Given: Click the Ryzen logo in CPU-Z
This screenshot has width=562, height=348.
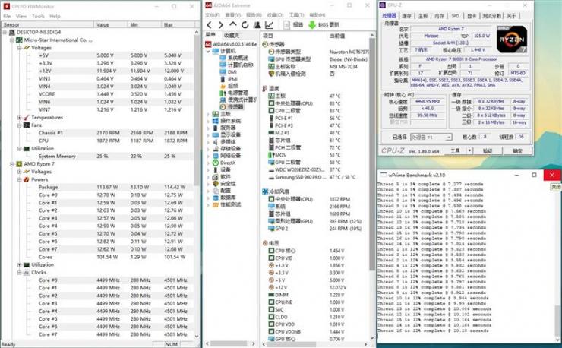Looking at the screenshot, I should click(511, 39).
